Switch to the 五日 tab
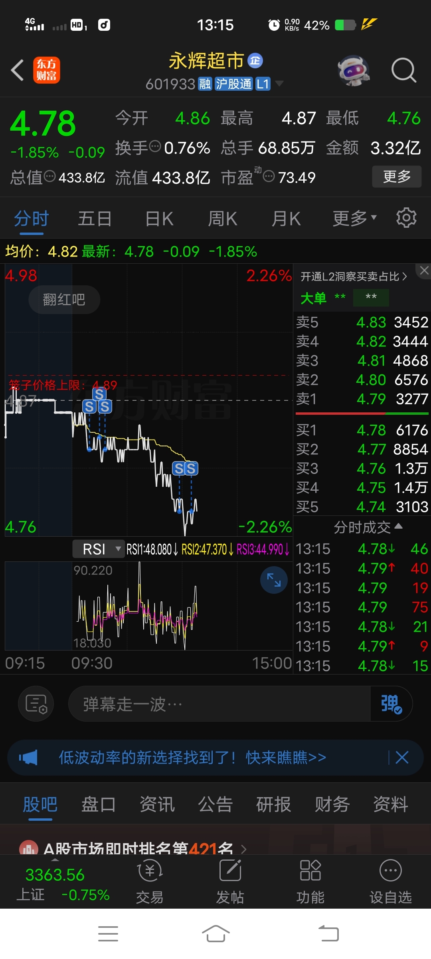 (x=95, y=219)
